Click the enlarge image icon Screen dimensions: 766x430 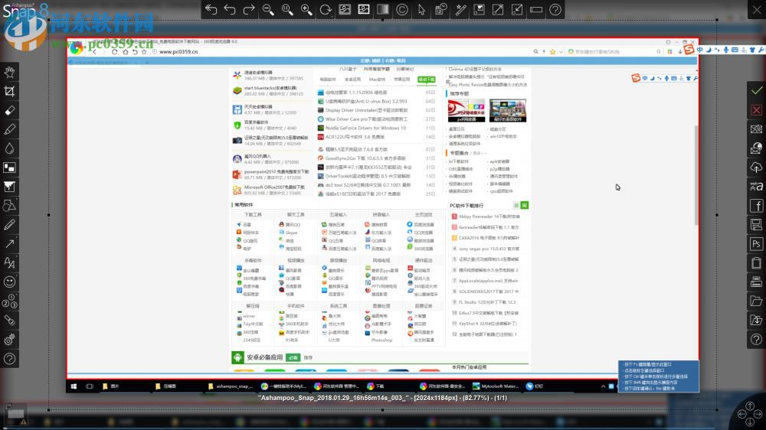[498, 9]
